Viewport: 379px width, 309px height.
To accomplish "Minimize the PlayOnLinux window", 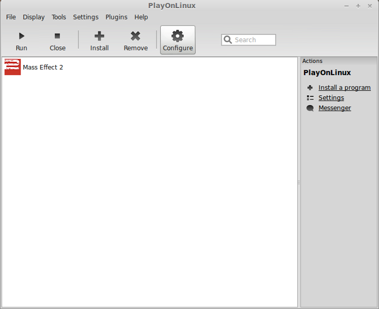I will click(347, 6).
